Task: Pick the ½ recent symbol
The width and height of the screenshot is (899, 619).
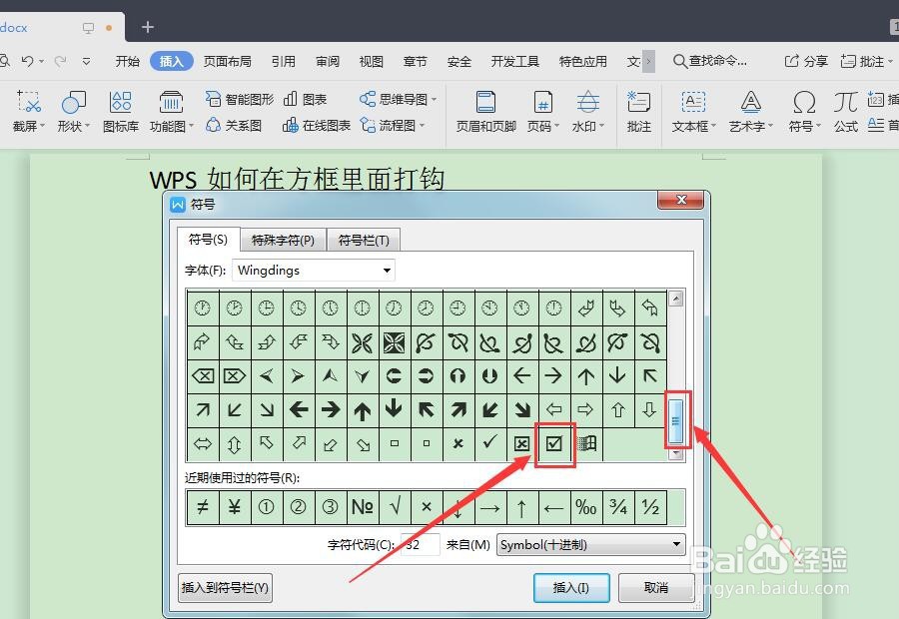Action: (650, 507)
